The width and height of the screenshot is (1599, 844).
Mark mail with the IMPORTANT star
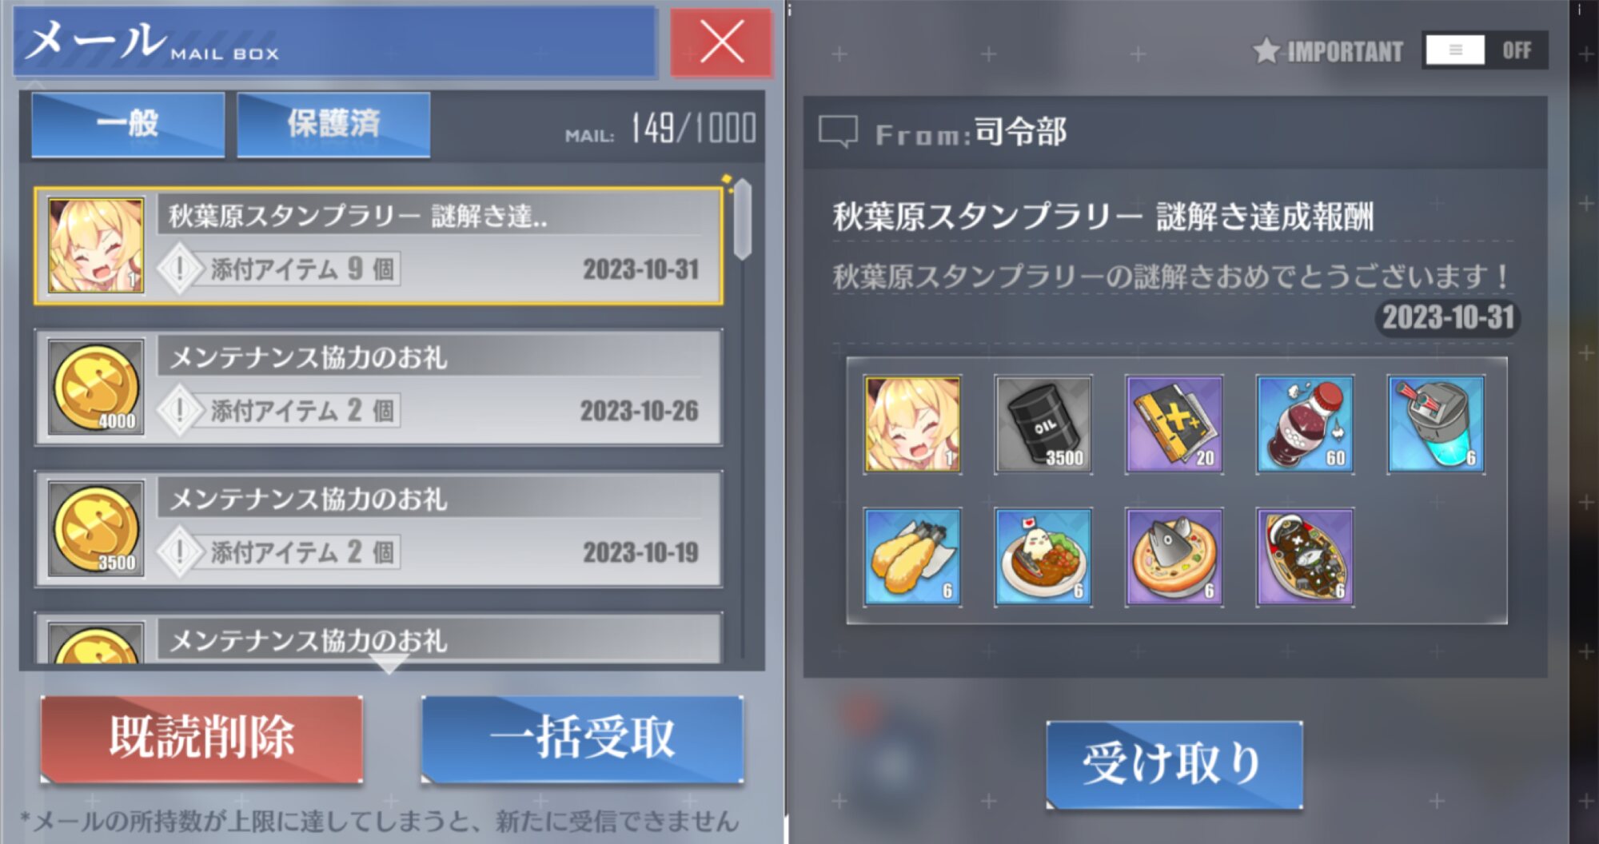1266,51
